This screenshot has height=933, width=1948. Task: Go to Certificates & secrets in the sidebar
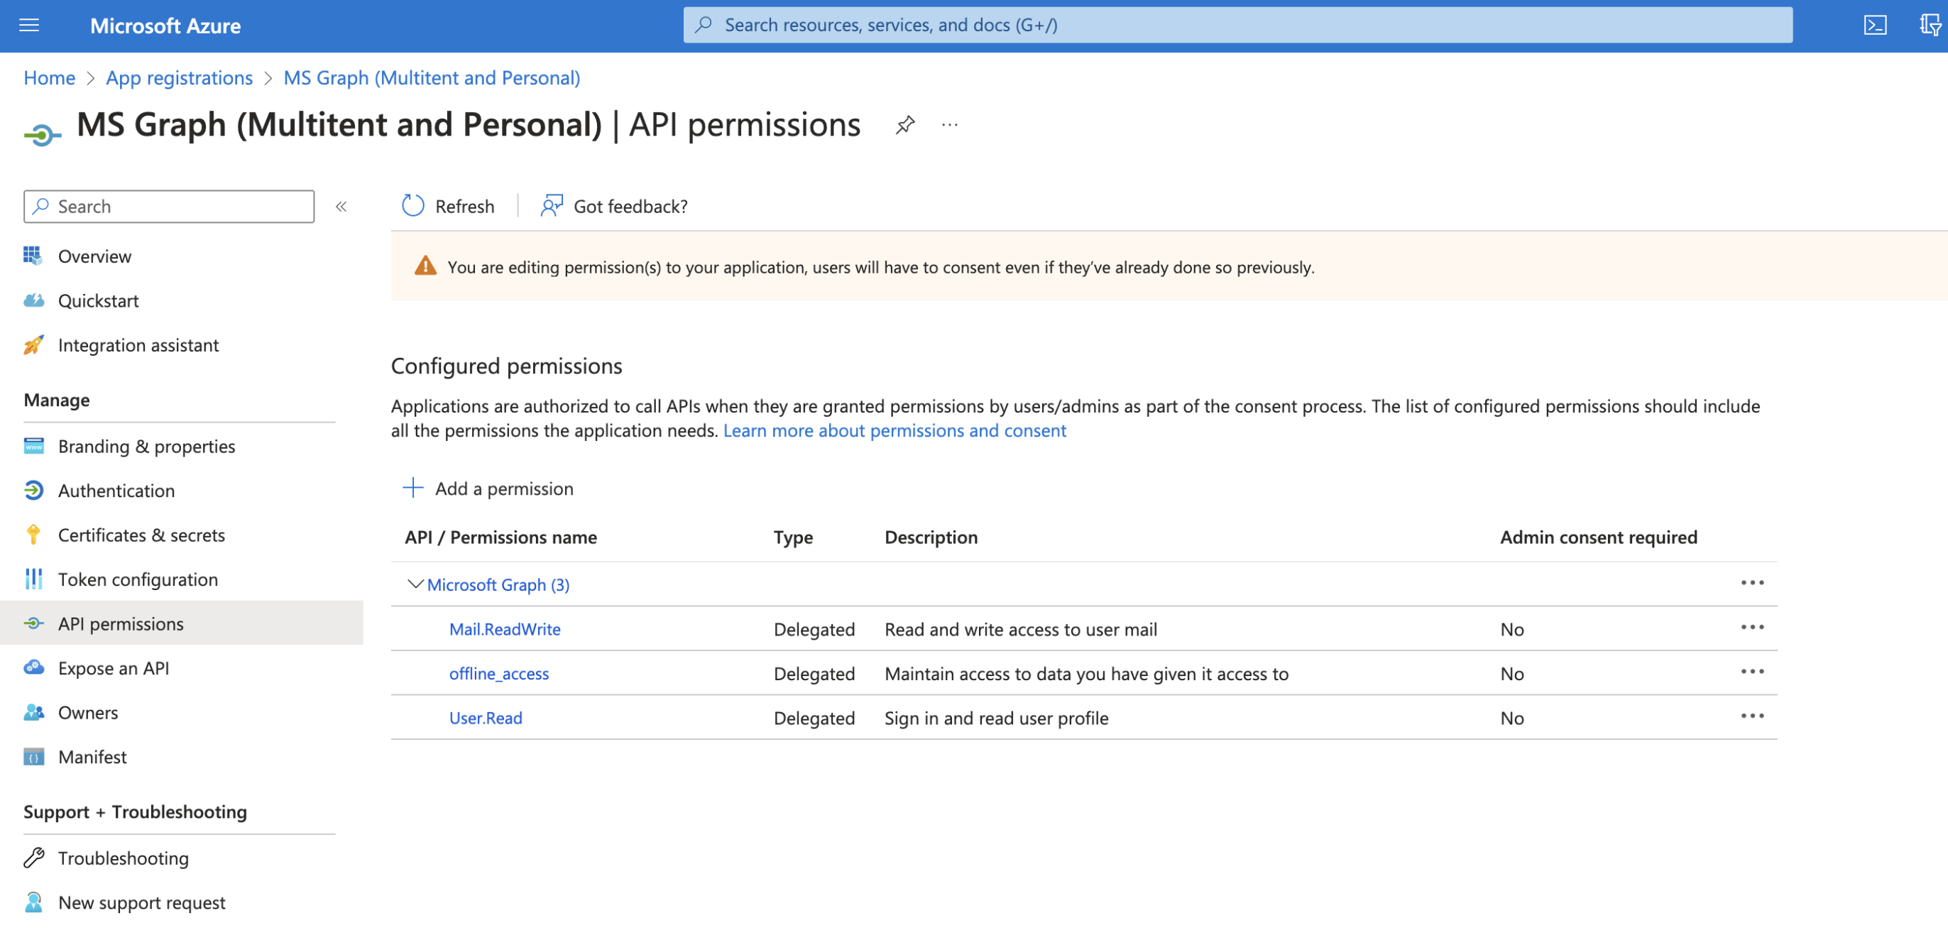click(x=141, y=535)
